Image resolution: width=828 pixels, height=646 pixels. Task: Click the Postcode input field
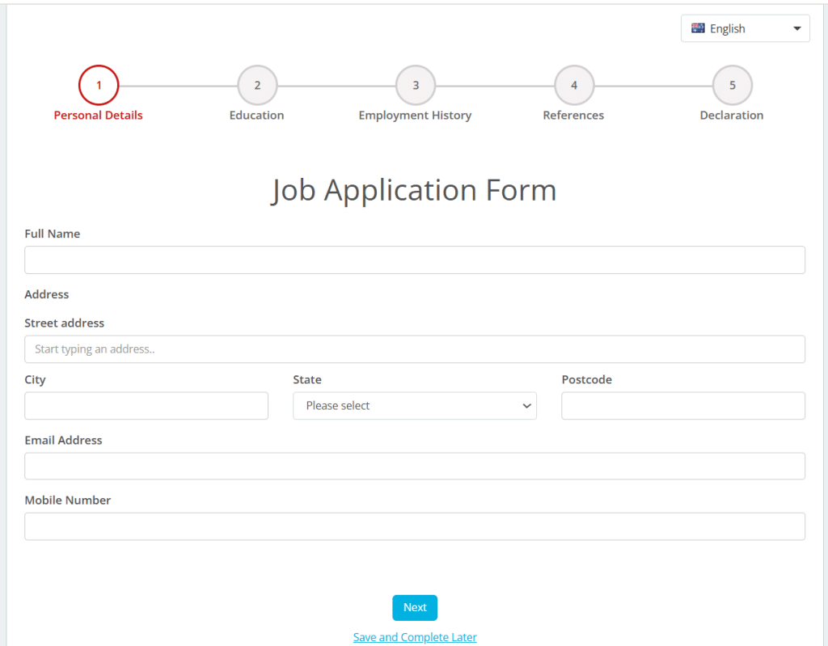tap(683, 405)
